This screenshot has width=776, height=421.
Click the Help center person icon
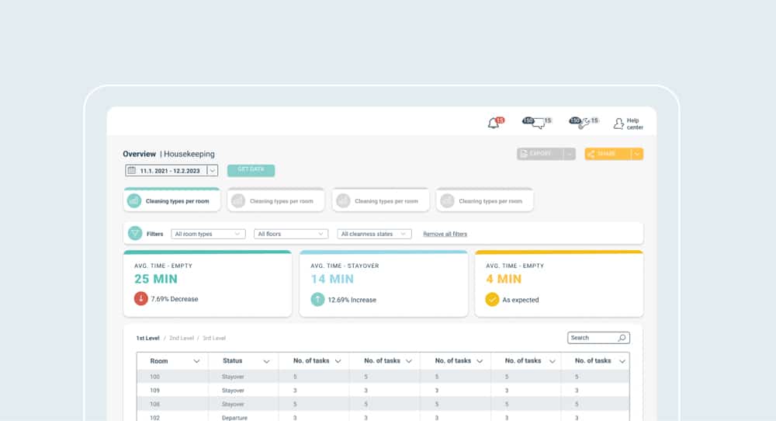coord(618,124)
